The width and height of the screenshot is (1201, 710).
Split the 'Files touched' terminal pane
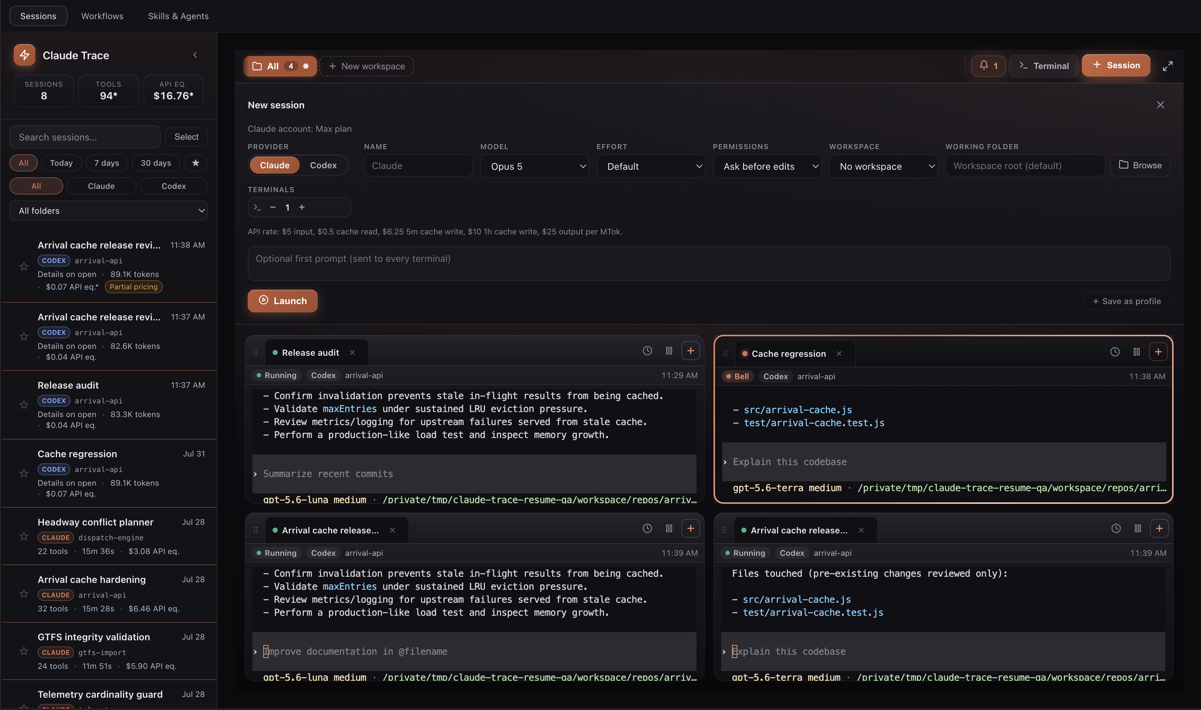1138,528
